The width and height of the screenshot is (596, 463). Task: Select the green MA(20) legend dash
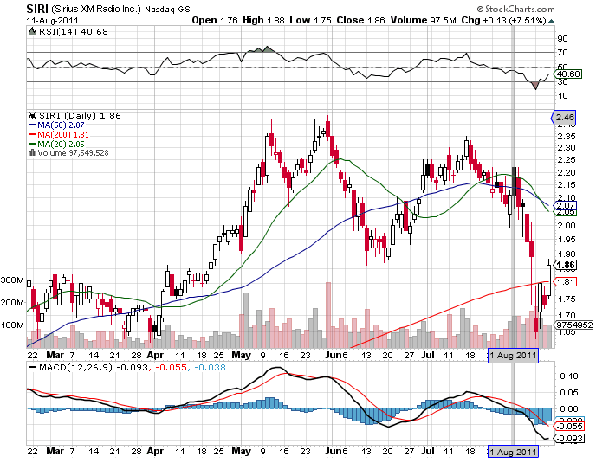[33, 144]
